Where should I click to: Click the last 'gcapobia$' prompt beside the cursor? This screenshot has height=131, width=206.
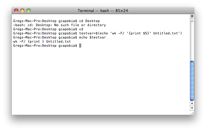click(68, 46)
